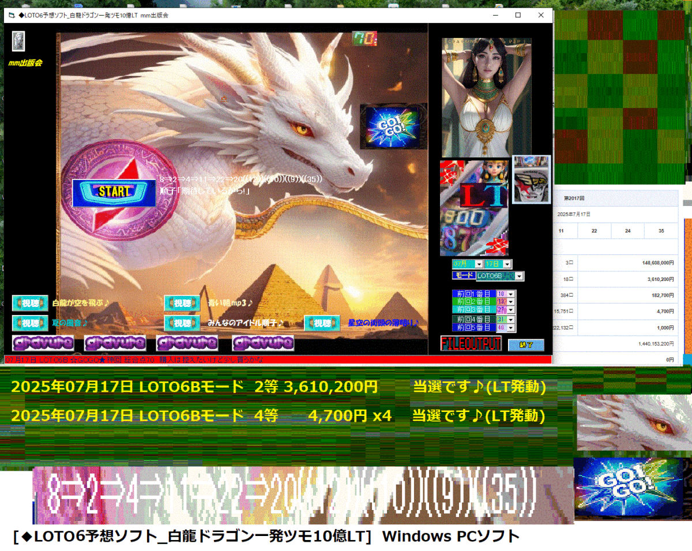
Task: Click the app icon in the title bar
Action: tap(12, 16)
